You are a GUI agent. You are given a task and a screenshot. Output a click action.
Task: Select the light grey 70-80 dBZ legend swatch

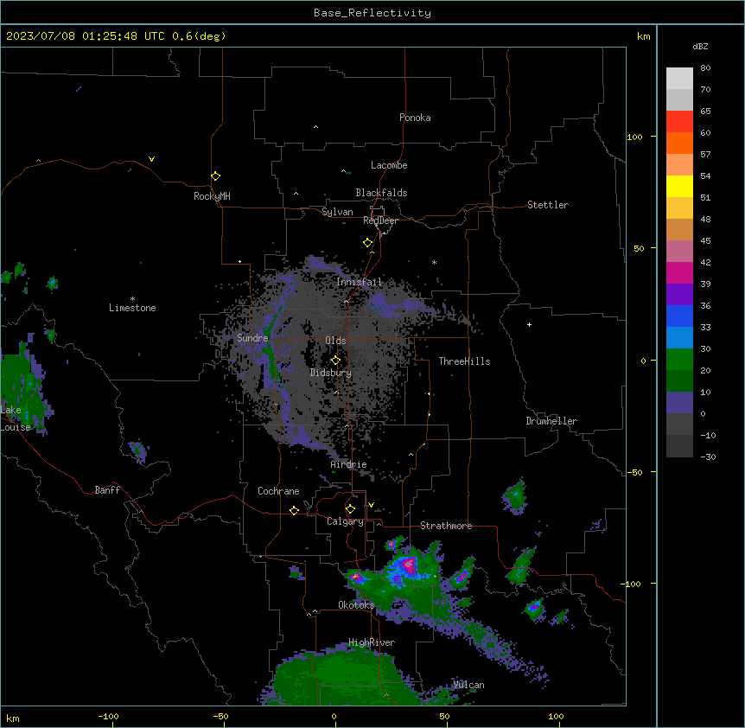(x=679, y=78)
